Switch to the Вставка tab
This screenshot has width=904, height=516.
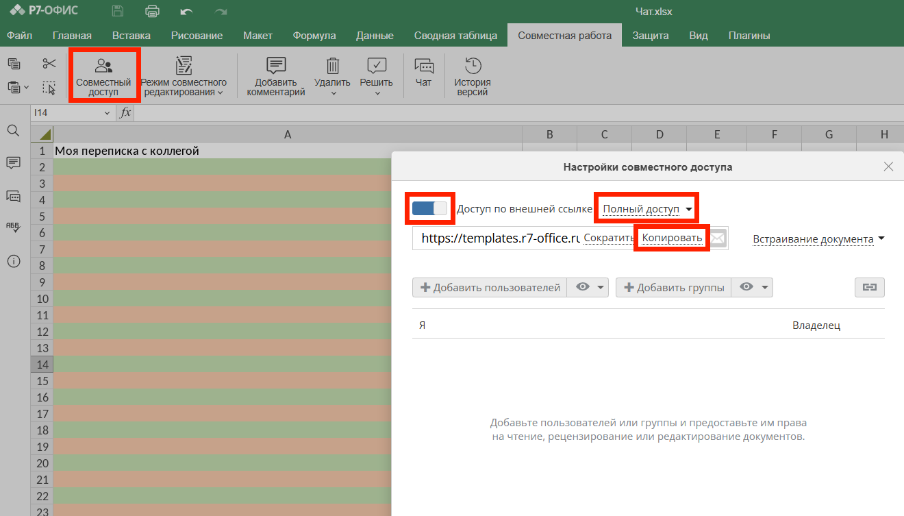131,36
